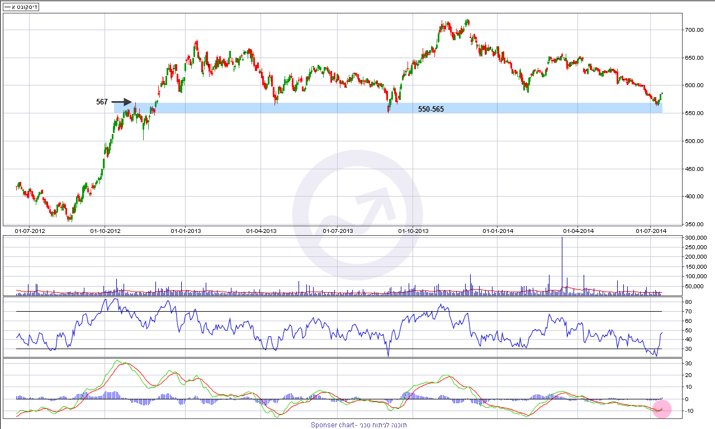The width and height of the screenshot is (715, 429).
Task: Click the 600.00 price axis label
Action: [x=694, y=85]
